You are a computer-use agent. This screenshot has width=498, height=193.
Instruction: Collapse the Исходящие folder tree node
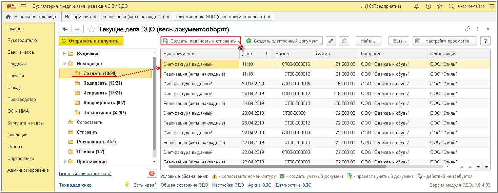coord(64,63)
